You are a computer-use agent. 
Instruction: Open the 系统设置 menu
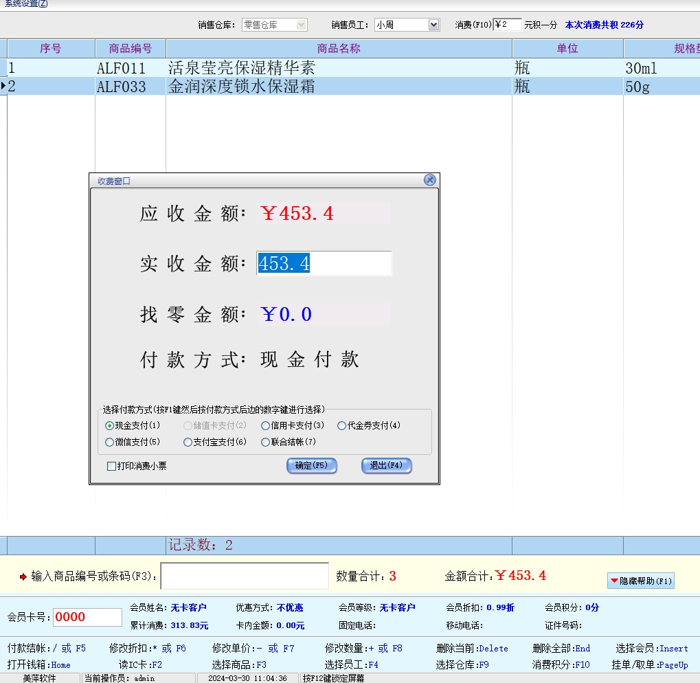27,3
